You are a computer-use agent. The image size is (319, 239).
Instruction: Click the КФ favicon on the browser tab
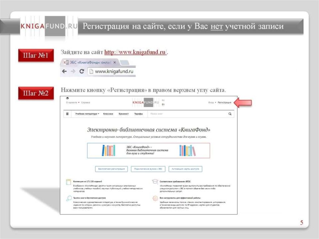(x=66, y=63)
